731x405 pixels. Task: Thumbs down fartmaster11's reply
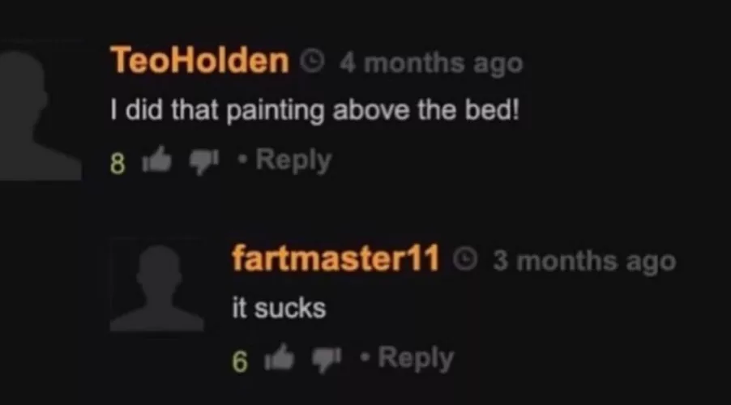click(327, 360)
